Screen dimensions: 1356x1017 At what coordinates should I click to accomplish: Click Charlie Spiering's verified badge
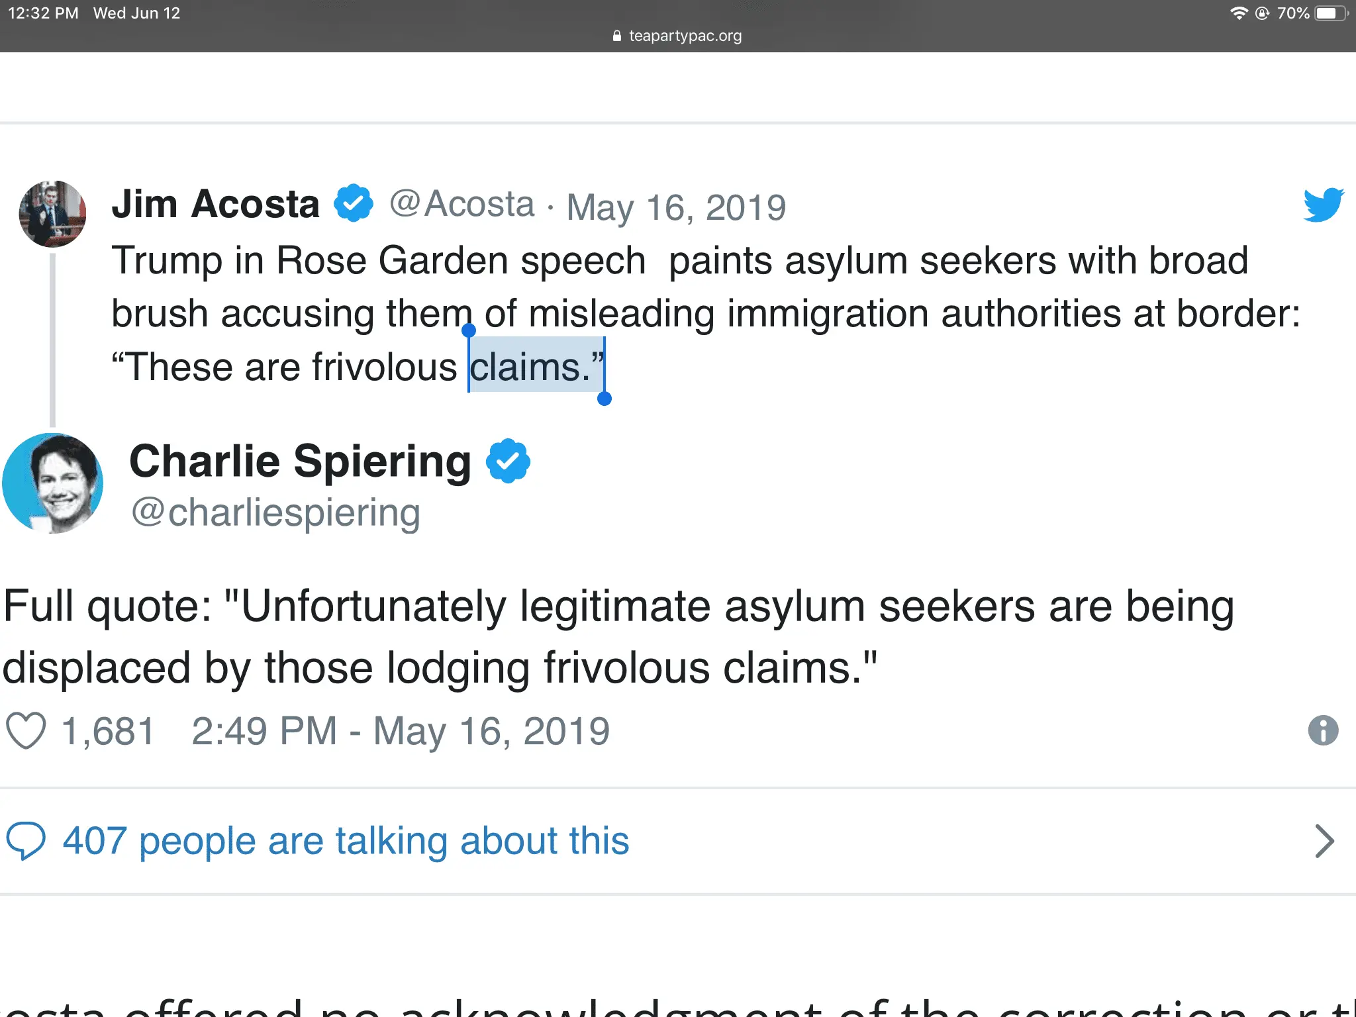tap(508, 461)
